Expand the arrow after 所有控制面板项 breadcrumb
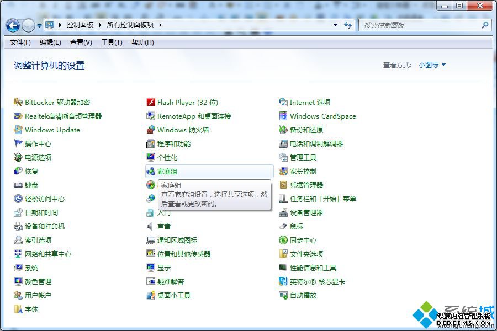The width and height of the screenshot is (497, 331). 160,25
